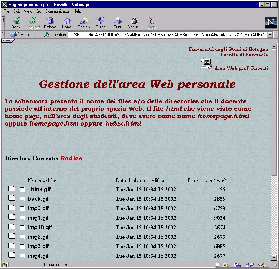The image size is (279, 269).
Task: Click the file icon for img1.gif
Action: [x=12, y=217]
